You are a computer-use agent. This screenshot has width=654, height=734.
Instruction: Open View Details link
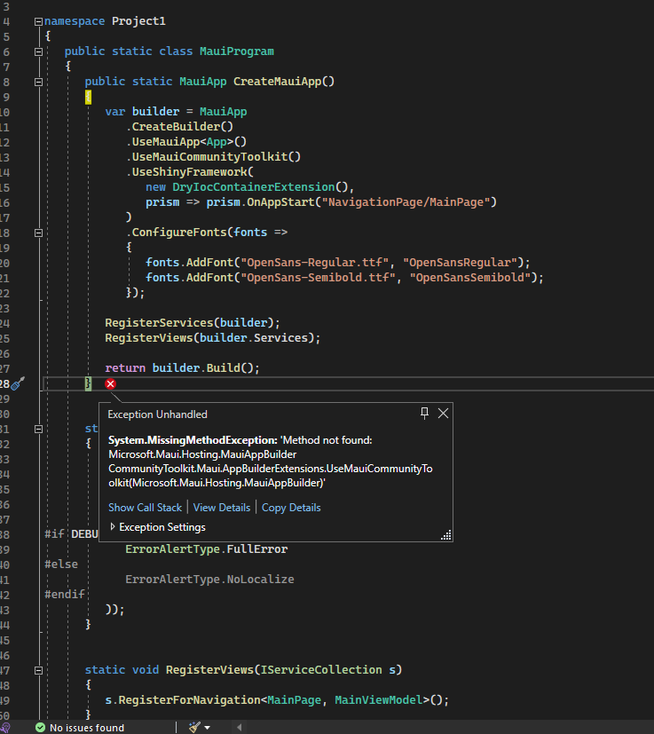coord(222,508)
